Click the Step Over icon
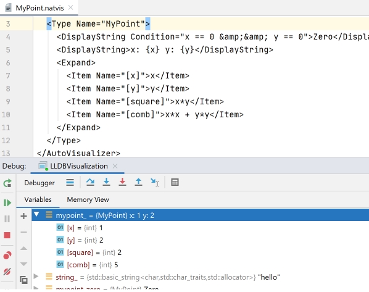This screenshot has width=369, height=292. (90, 182)
